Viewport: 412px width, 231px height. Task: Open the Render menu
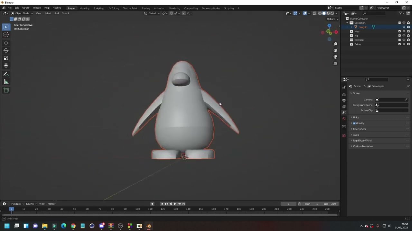pos(25,7)
